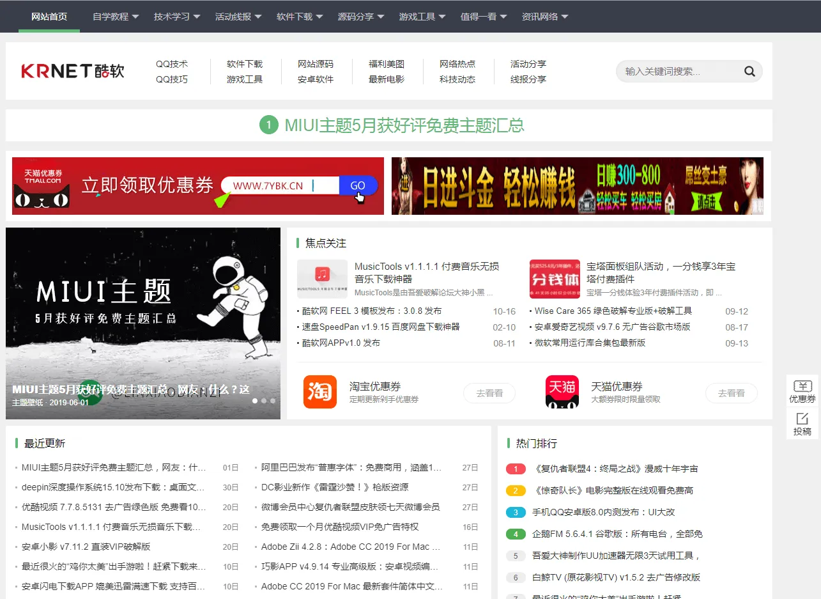Open the 网站首页 nav tab

click(x=49, y=17)
